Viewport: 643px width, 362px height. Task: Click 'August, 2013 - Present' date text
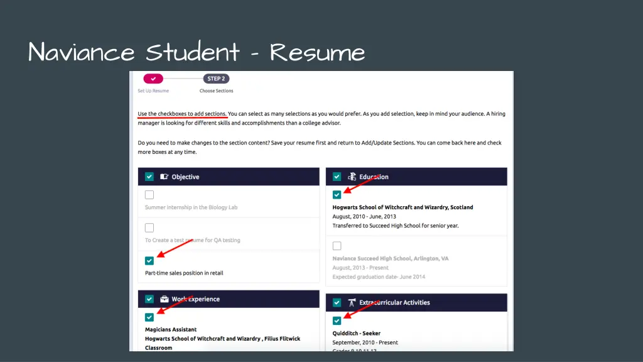point(360,268)
